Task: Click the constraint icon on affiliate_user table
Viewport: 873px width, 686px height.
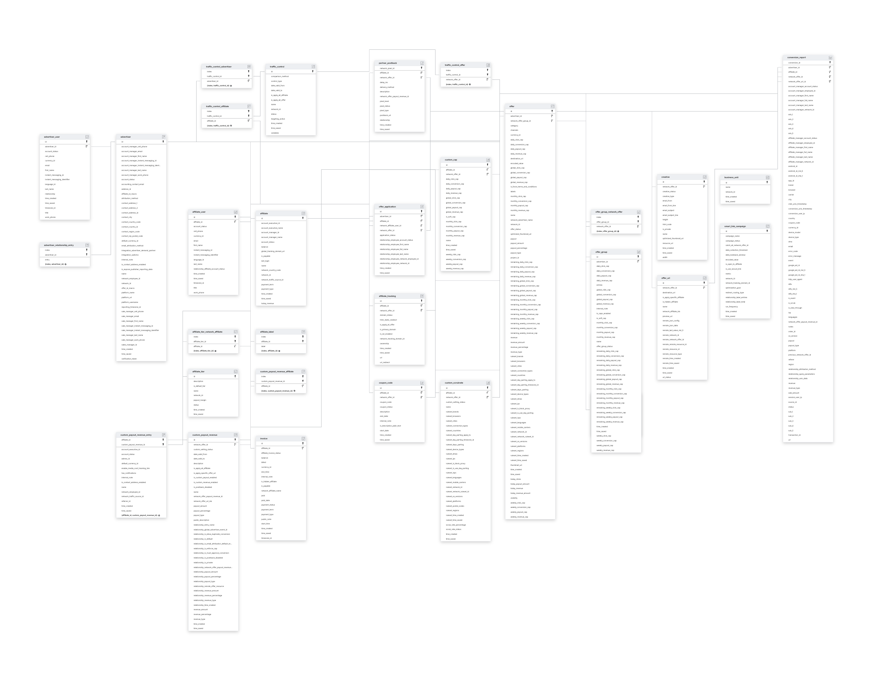Action: pos(235,212)
